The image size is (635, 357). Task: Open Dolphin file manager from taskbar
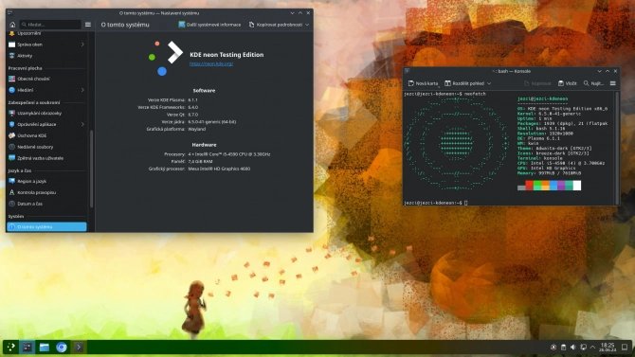(x=45, y=347)
